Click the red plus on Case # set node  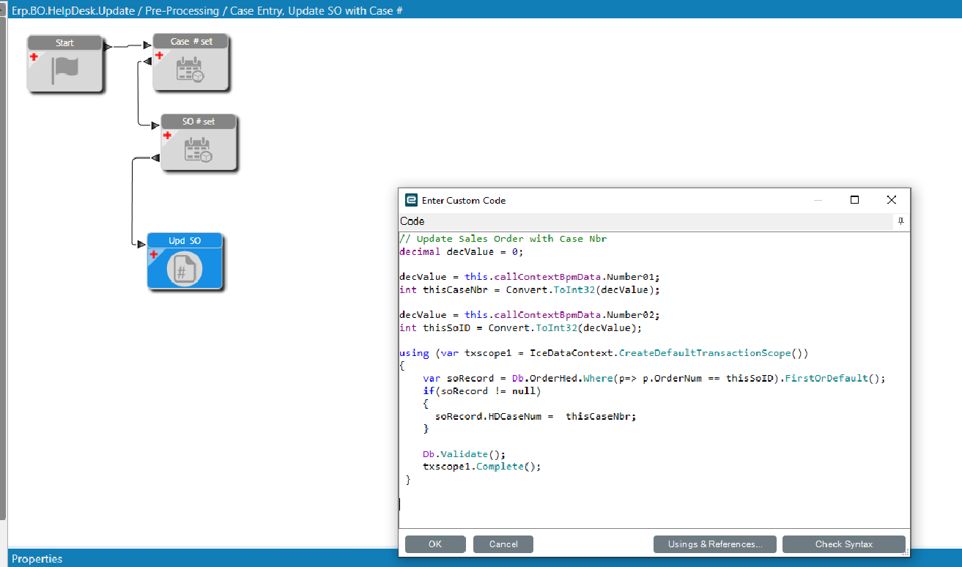[x=159, y=56]
